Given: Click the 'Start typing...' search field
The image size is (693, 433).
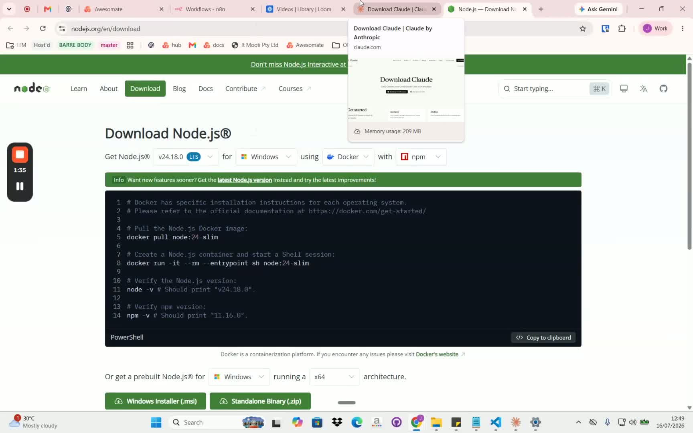Looking at the screenshot, I should pos(555,89).
